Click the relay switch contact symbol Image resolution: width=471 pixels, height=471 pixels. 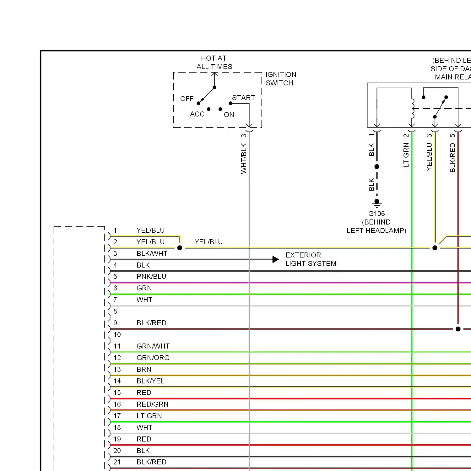(x=440, y=107)
